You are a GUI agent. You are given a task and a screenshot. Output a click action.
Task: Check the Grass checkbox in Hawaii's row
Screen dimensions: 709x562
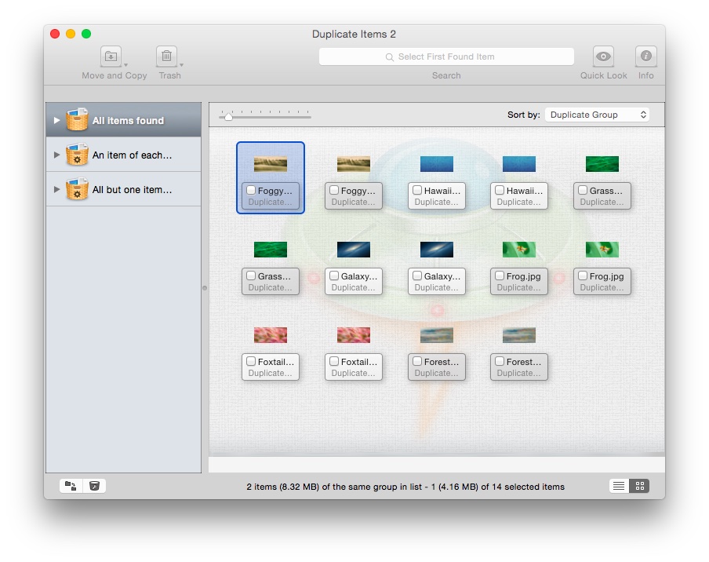tap(583, 190)
